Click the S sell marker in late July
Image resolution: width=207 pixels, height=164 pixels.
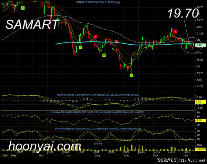[x=96, y=37]
